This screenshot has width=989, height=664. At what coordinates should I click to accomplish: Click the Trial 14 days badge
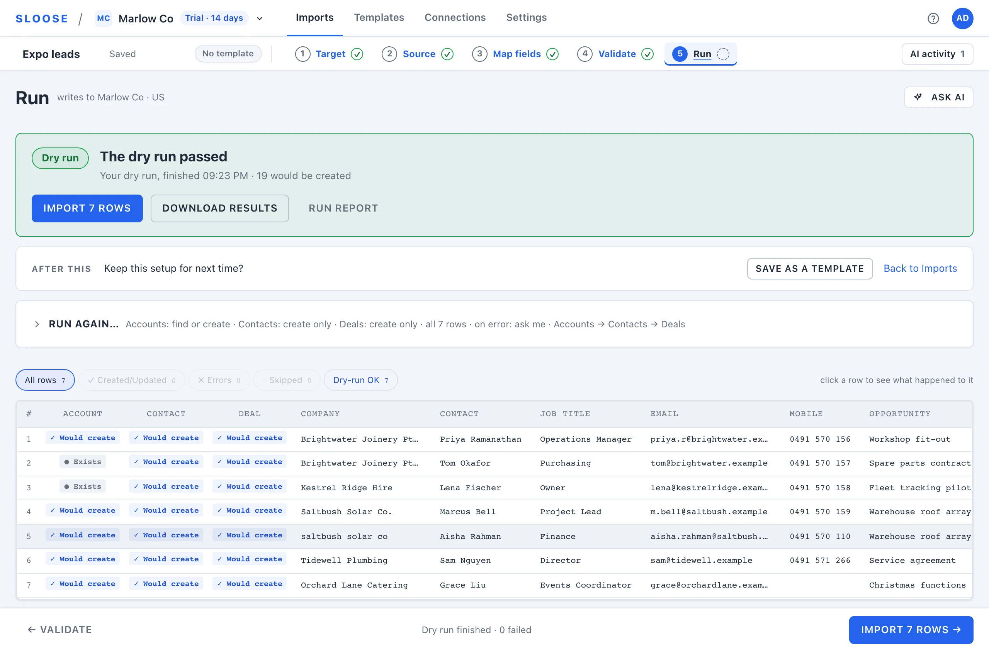click(x=214, y=18)
